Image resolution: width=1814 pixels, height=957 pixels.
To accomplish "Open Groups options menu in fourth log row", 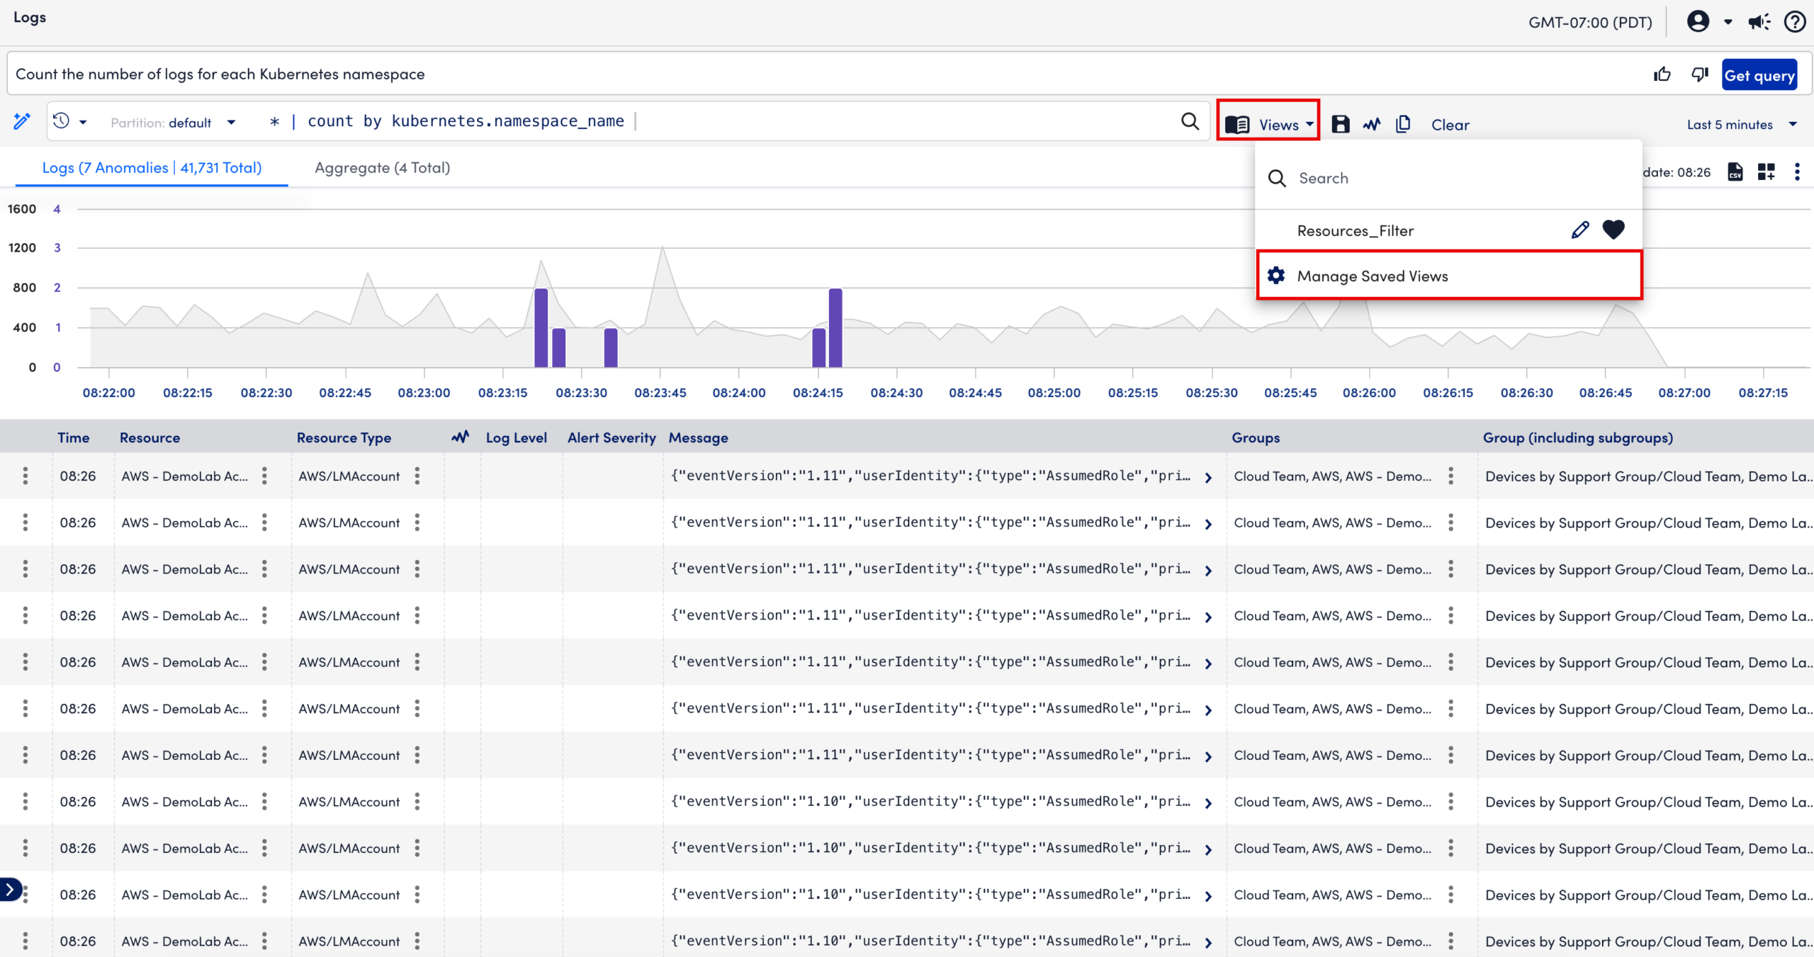I will [x=1451, y=615].
